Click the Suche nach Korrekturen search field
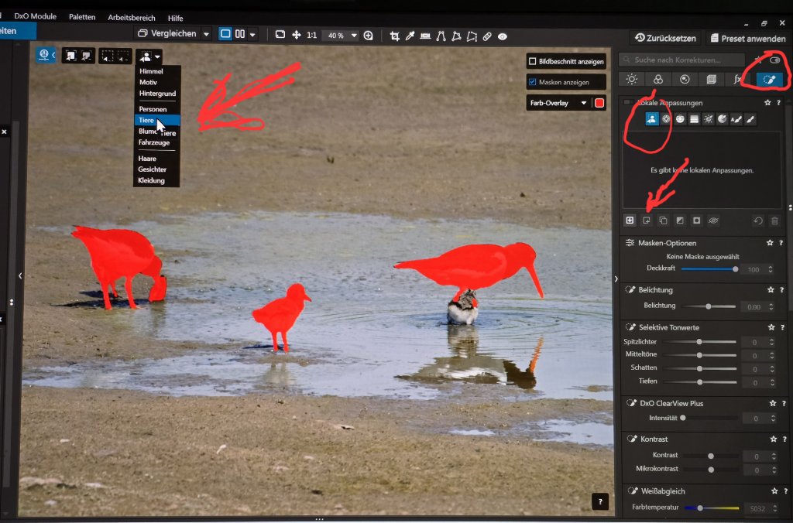793x523 pixels. (x=682, y=60)
